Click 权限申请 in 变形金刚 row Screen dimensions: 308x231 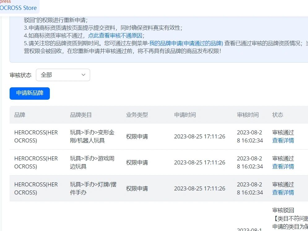137,137
